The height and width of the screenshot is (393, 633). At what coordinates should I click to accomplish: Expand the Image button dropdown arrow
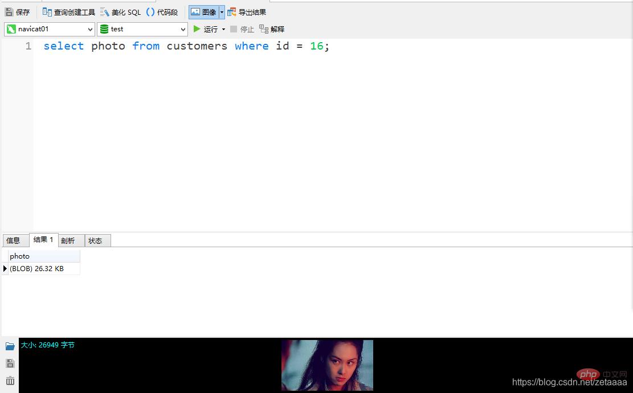222,12
